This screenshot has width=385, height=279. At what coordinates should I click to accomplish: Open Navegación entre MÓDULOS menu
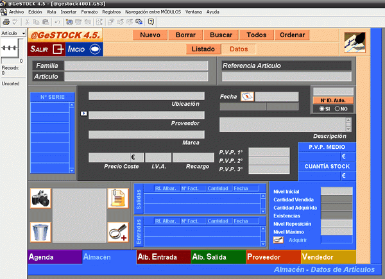point(153,12)
